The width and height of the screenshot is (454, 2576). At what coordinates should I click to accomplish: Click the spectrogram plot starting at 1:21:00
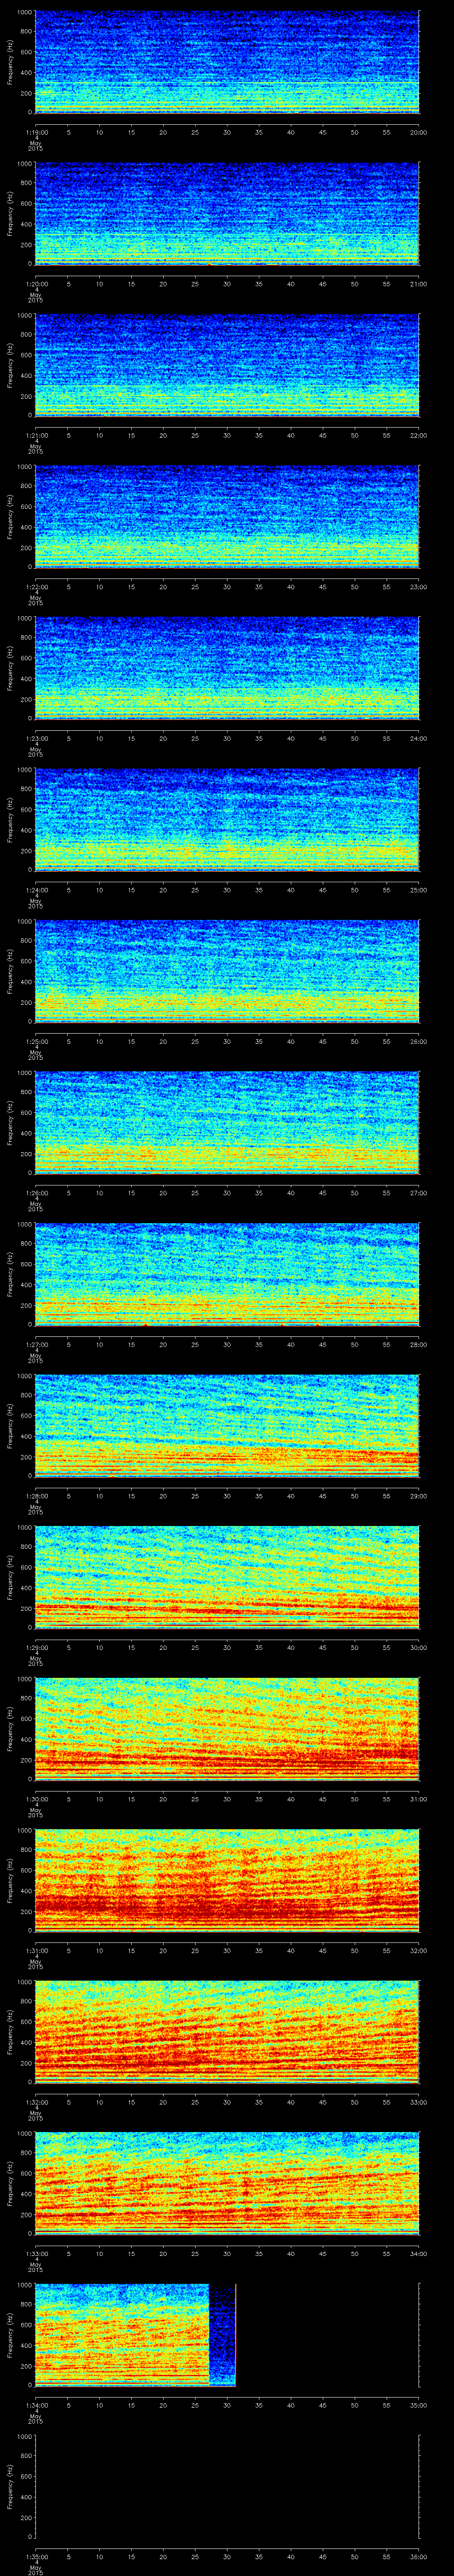227,365
